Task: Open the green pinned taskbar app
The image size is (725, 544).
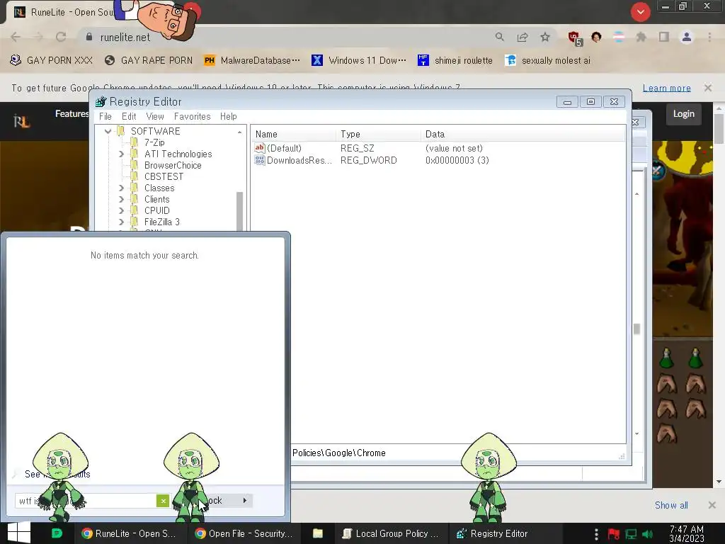Action: click(x=57, y=533)
